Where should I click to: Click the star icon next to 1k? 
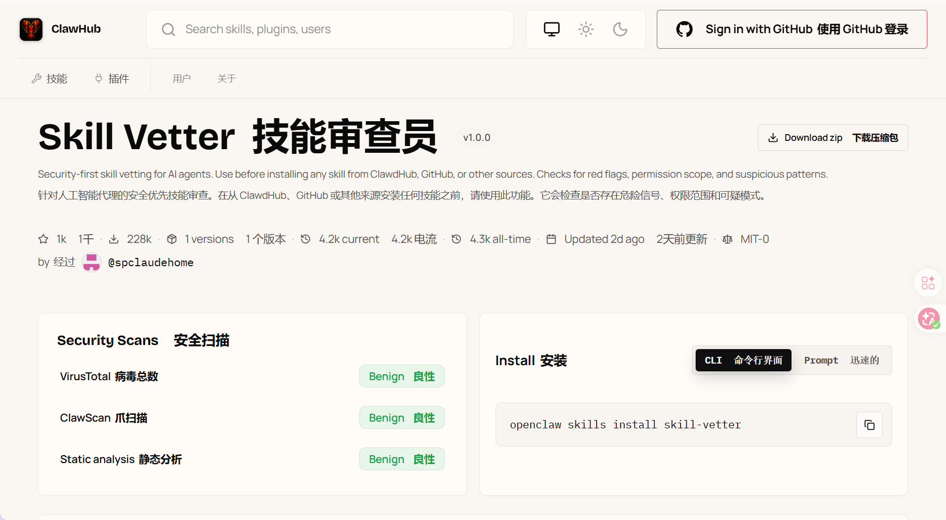[x=44, y=239]
